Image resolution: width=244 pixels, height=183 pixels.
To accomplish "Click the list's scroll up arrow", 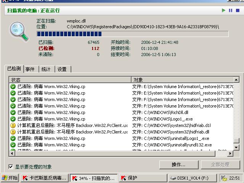I will coord(236,80).
